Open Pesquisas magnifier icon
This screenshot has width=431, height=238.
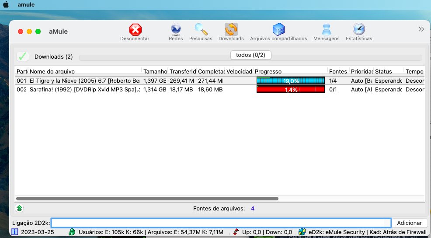[201, 29]
